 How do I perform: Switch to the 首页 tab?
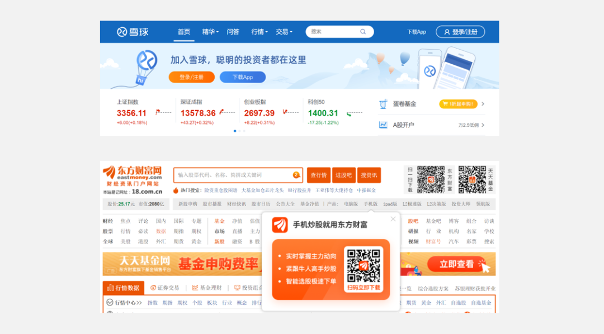183,32
